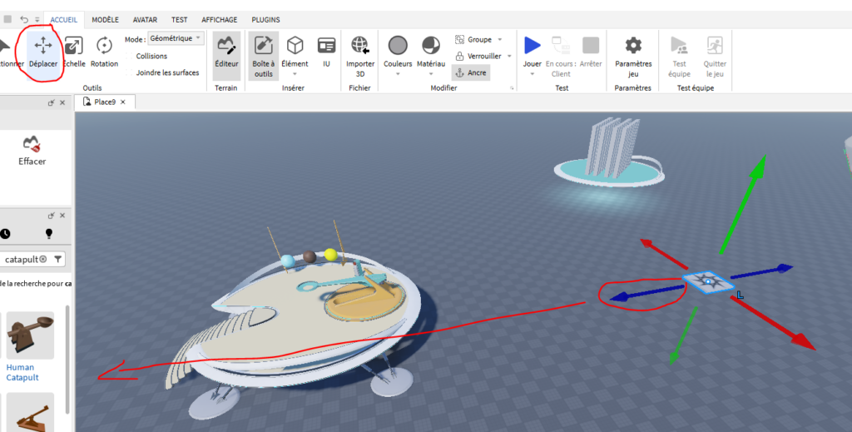Expand the Jouer dropdown arrow
The height and width of the screenshot is (432, 852).
(532, 74)
